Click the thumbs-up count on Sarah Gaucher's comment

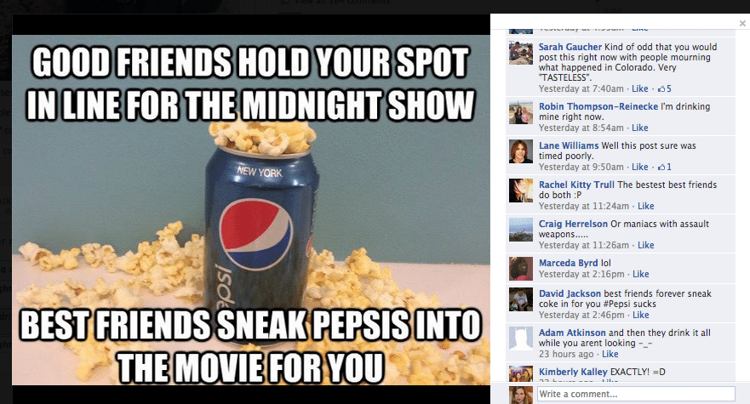[x=665, y=89]
